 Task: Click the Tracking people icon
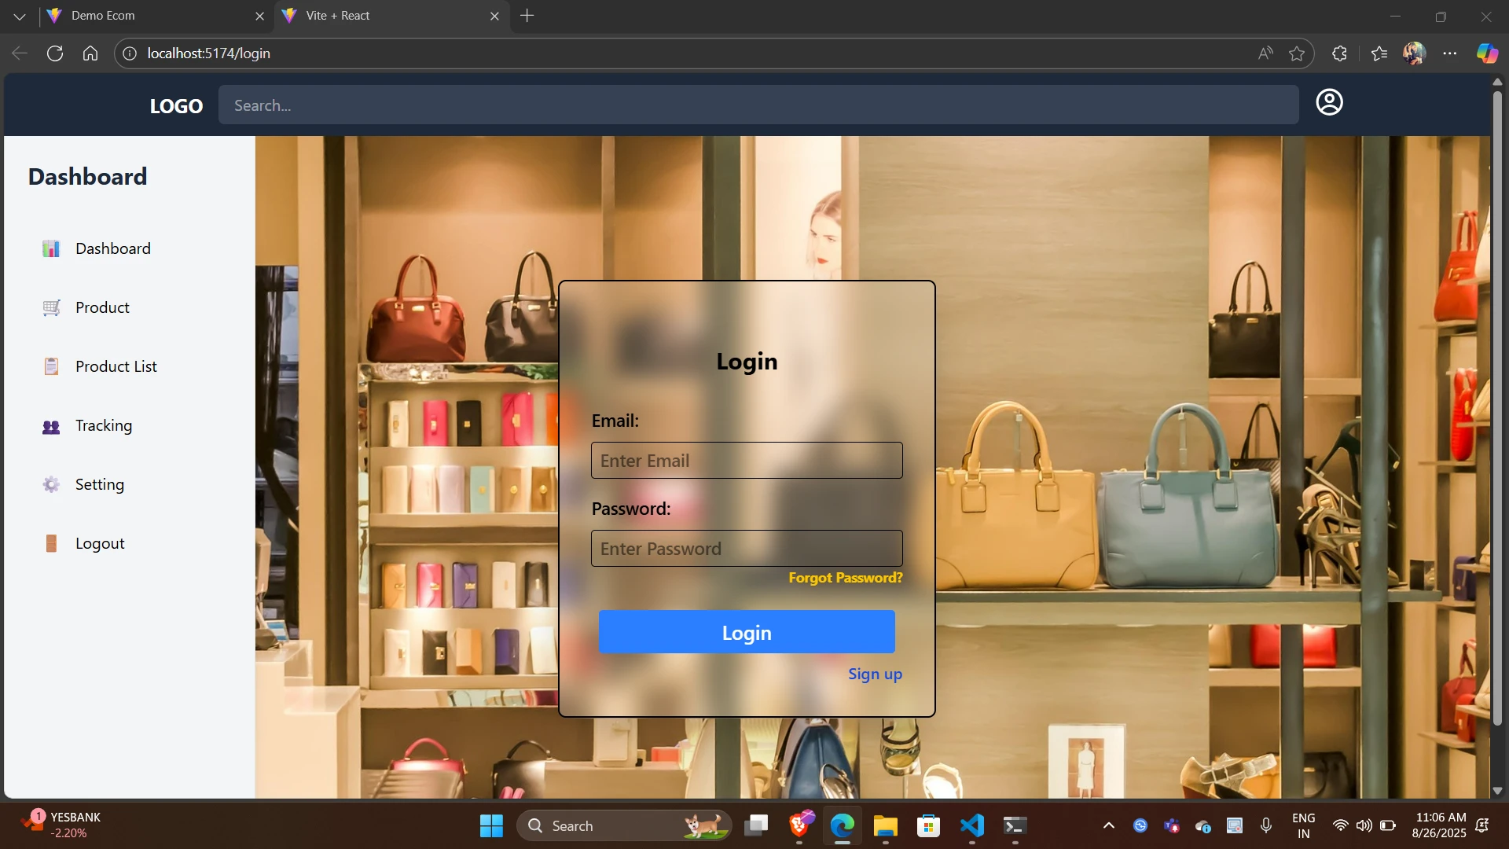[x=51, y=426]
